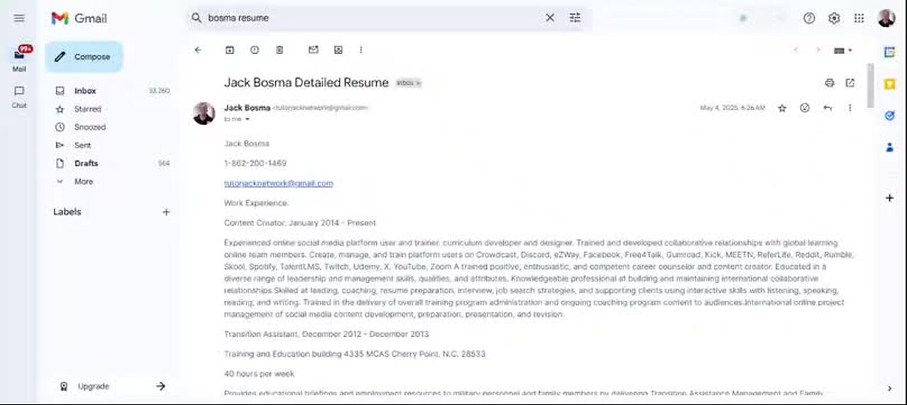Open toolbar More options three dots

(x=361, y=50)
